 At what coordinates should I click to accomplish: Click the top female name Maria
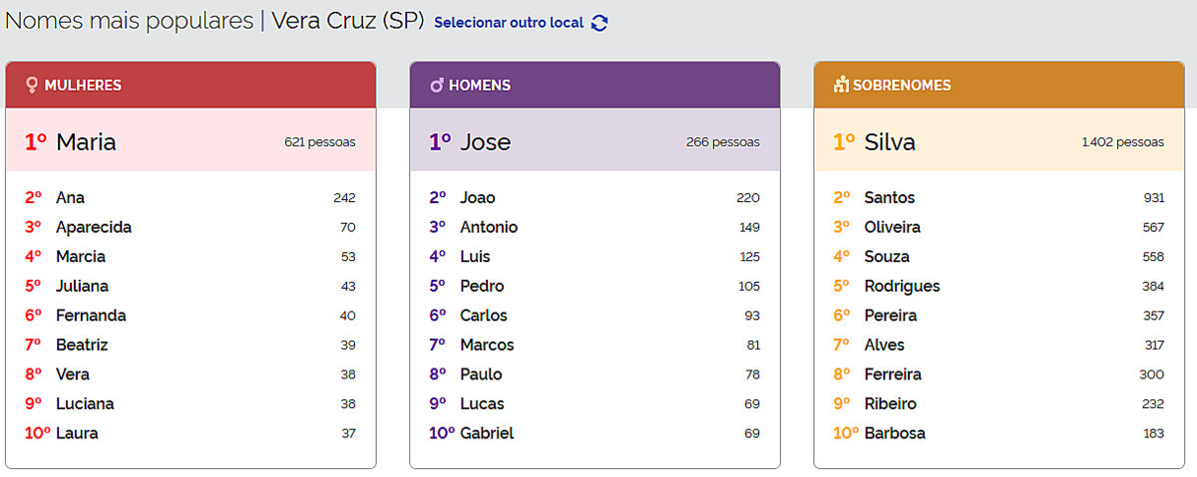pyautogui.click(x=86, y=142)
